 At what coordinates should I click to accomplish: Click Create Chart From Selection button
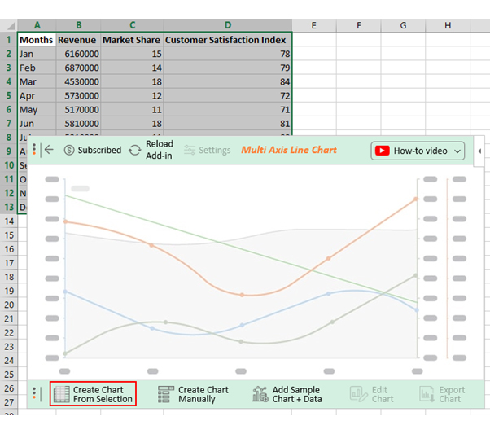[x=93, y=394]
